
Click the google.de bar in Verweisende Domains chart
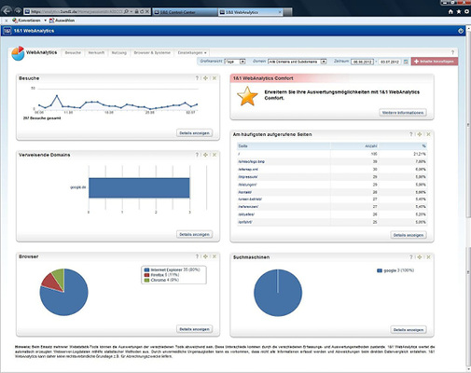[139, 187]
